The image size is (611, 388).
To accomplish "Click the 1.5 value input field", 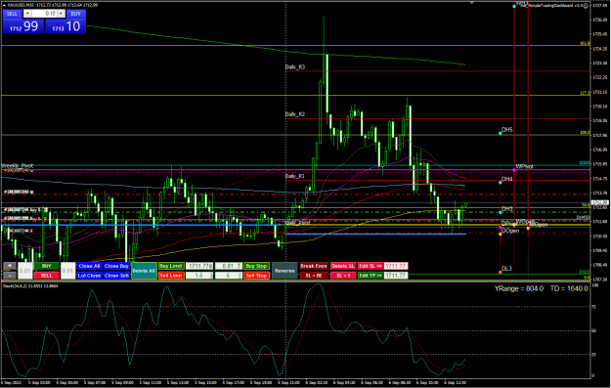I will [x=199, y=276].
